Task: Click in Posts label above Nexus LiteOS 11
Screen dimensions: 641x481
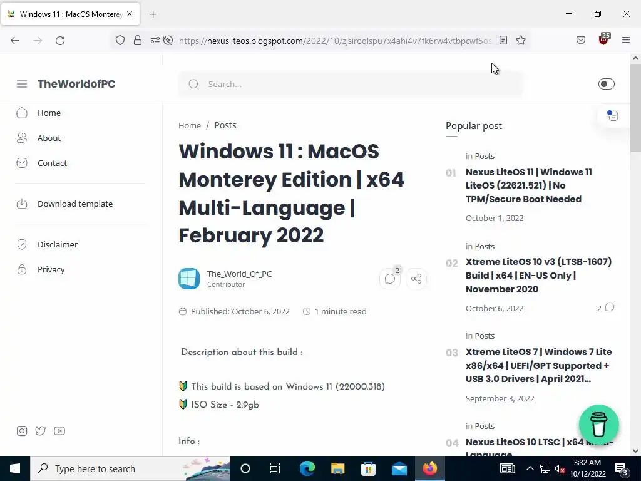Action: click(x=480, y=156)
